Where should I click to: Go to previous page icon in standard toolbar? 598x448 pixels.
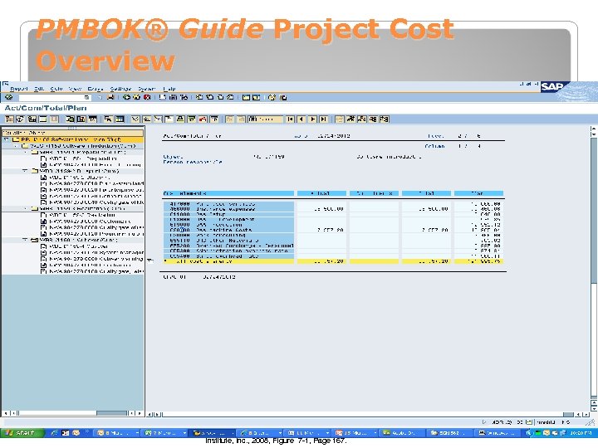(209, 98)
